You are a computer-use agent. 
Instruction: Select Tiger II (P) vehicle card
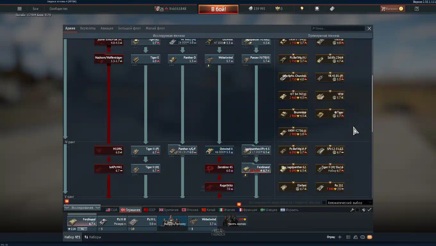146,151
